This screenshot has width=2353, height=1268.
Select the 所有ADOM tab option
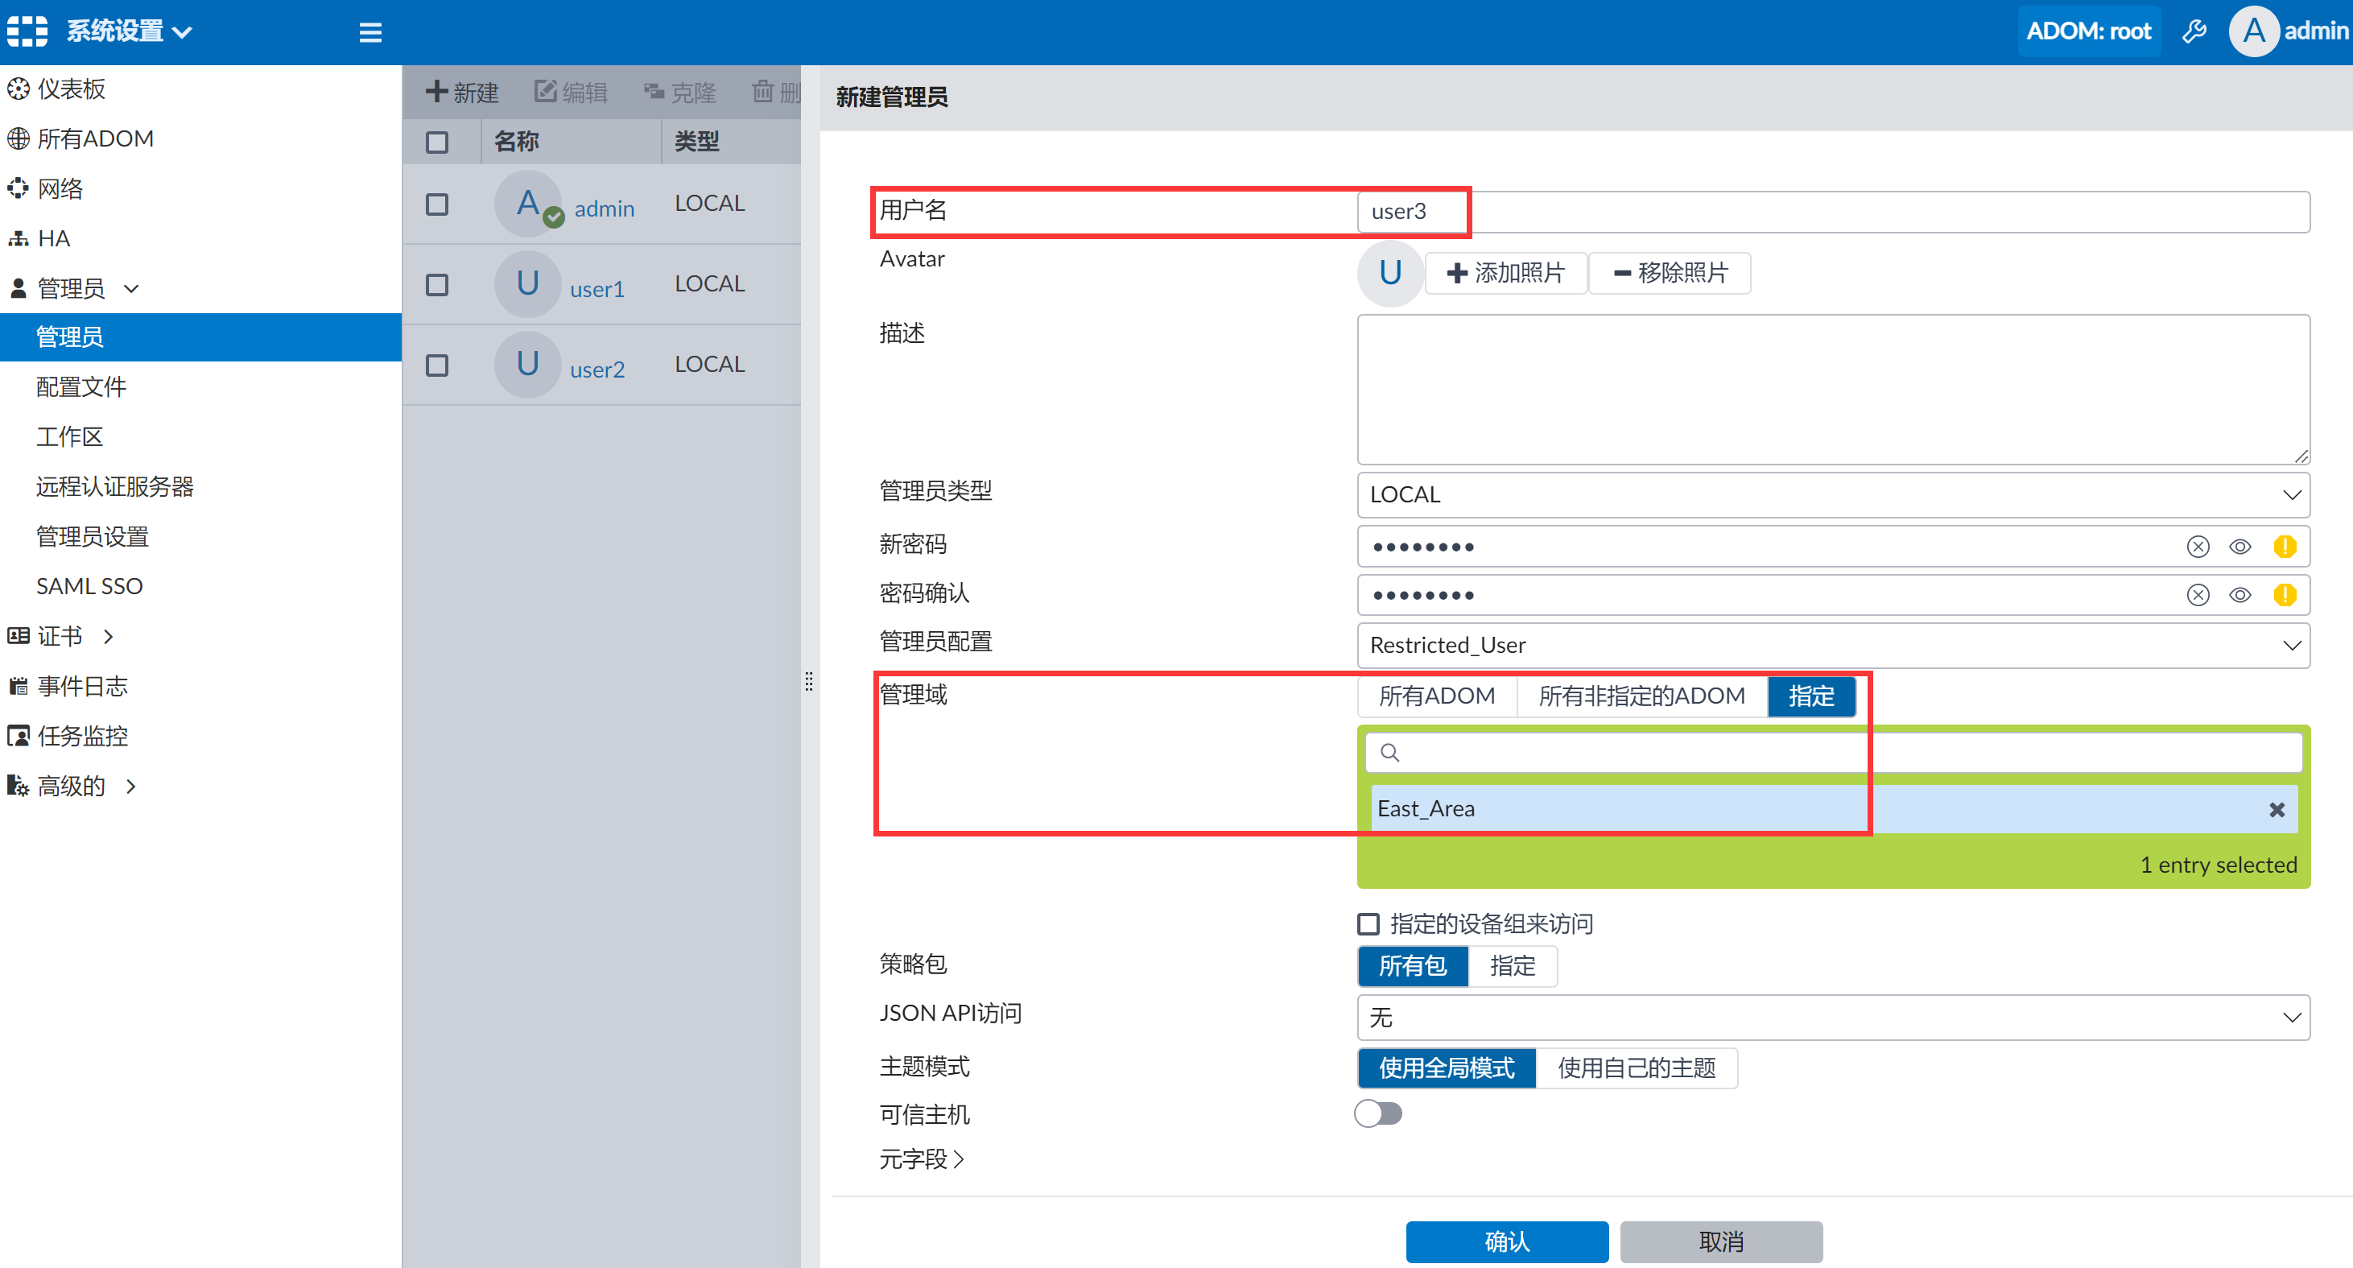1436,696
